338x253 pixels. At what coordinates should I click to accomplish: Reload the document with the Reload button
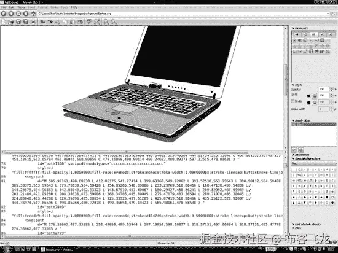(18, 14)
